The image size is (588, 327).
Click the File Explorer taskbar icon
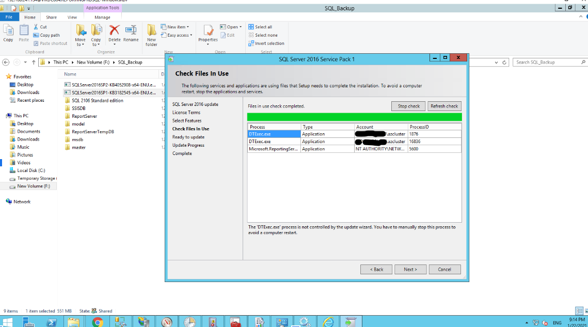(73, 322)
